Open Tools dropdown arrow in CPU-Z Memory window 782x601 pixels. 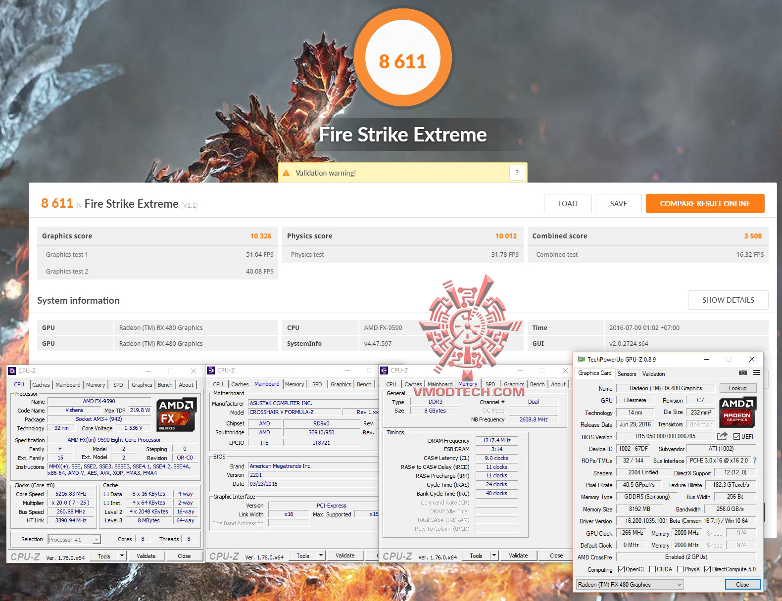point(494,555)
